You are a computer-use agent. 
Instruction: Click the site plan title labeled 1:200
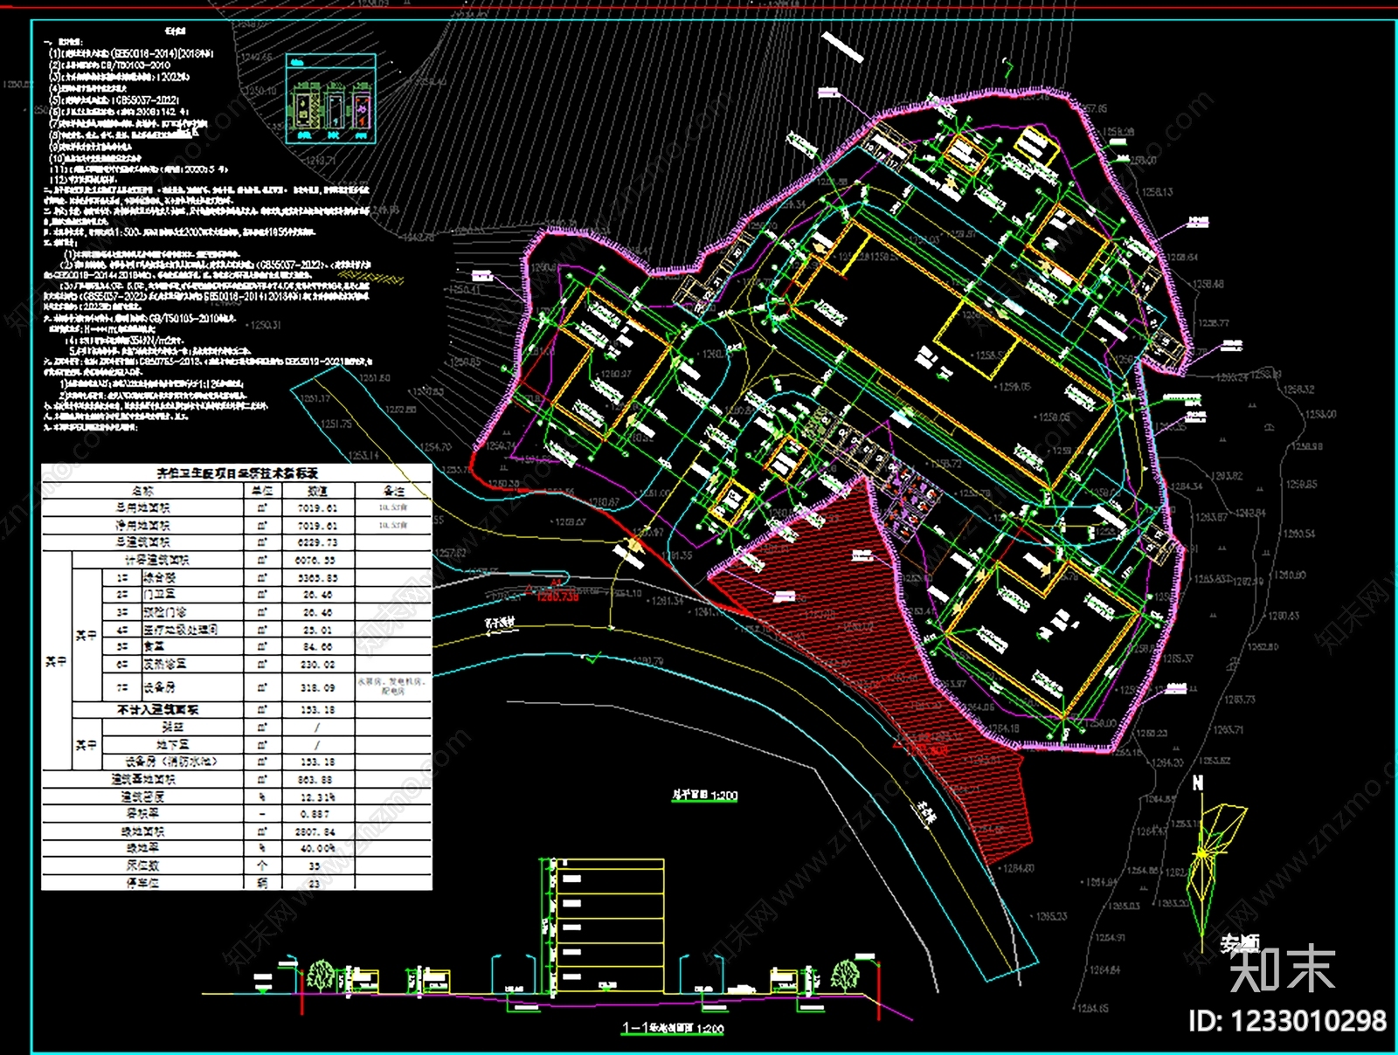[704, 796]
